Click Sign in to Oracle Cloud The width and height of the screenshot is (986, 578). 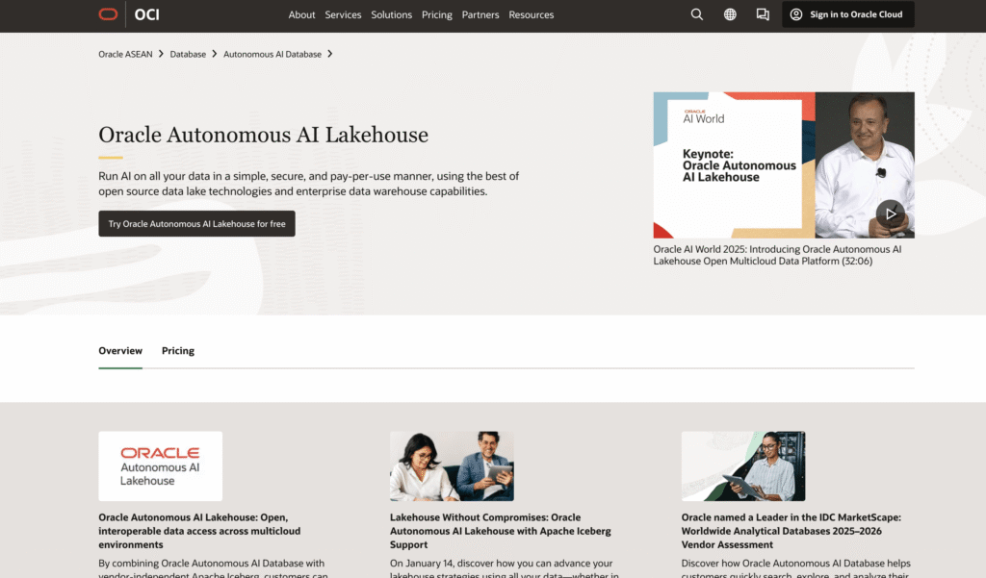(x=853, y=14)
